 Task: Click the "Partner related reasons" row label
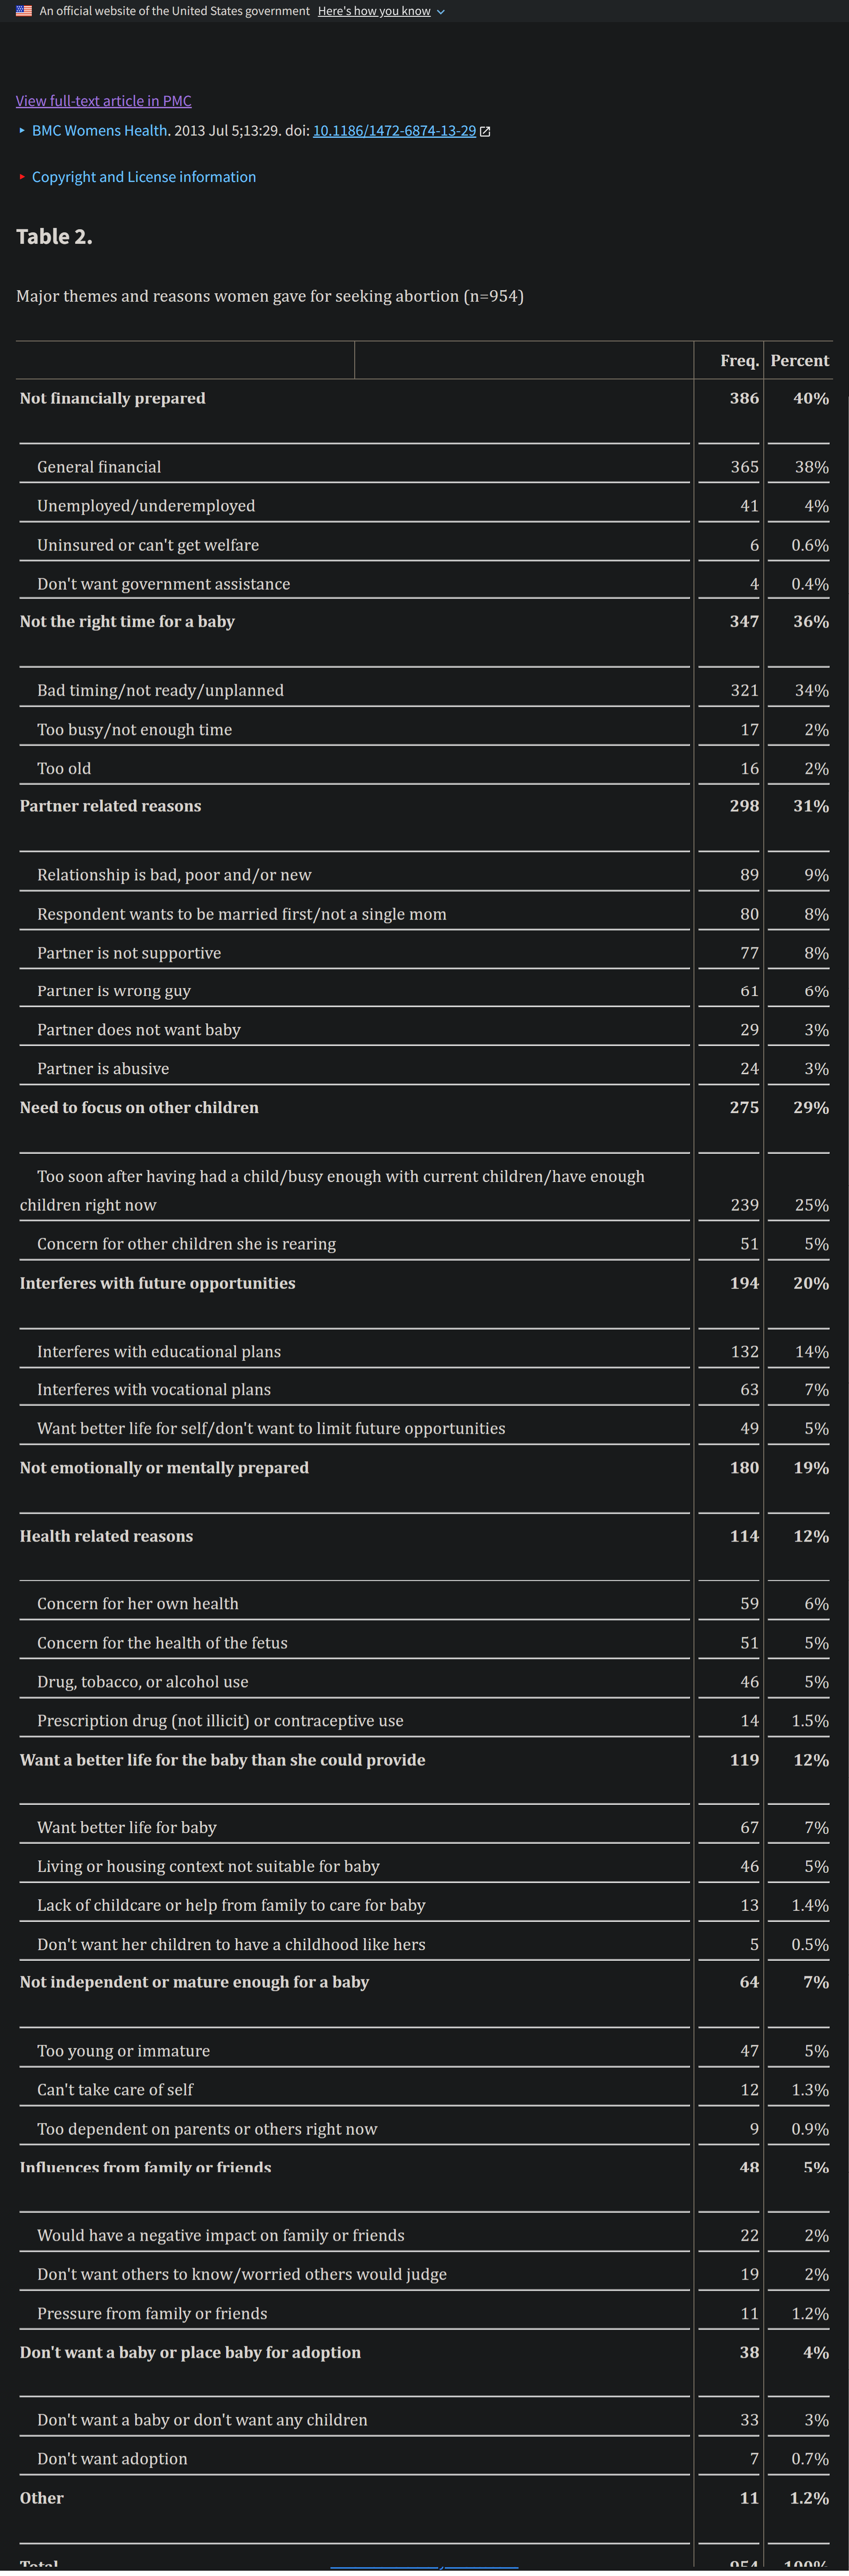[x=110, y=806]
